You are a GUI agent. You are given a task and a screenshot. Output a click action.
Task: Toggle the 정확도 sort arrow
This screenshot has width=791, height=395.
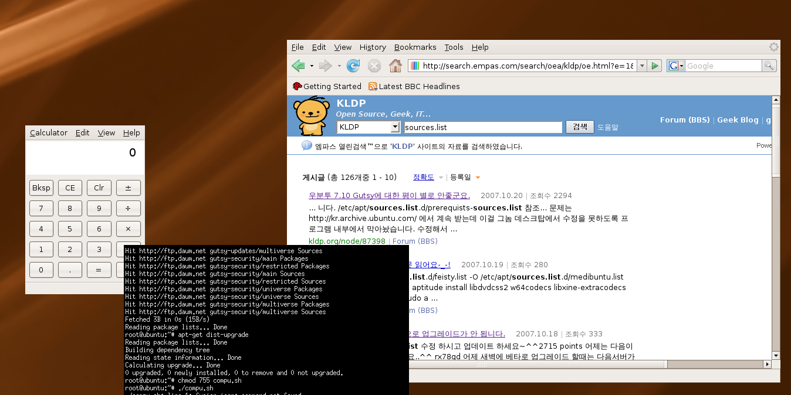click(x=441, y=178)
